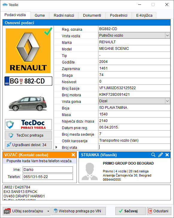
Task: Close the Vozilo window
Action: pos(167,4)
